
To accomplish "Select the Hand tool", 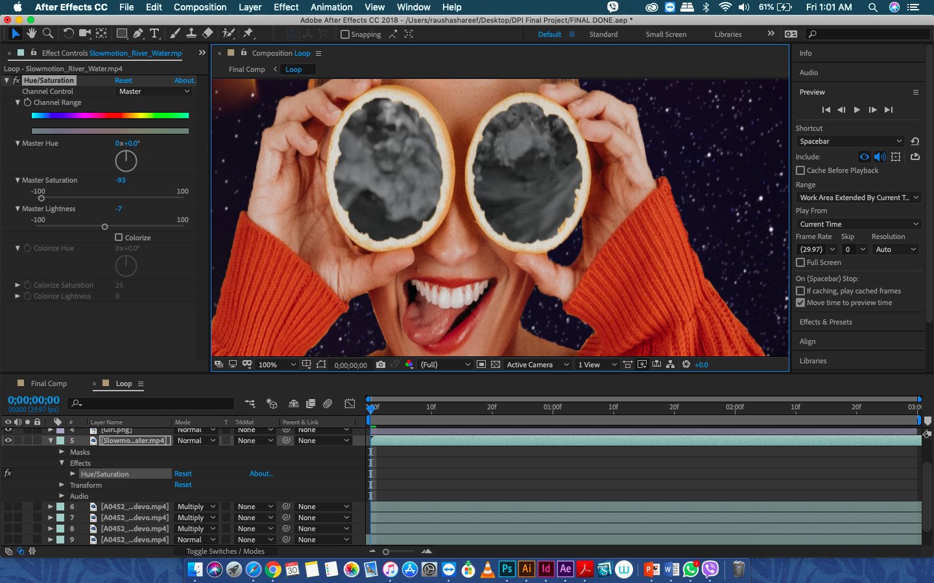I will 32,33.
